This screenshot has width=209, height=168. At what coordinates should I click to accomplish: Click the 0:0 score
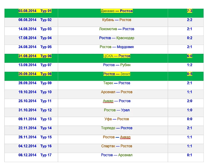[x=190, y=119]
